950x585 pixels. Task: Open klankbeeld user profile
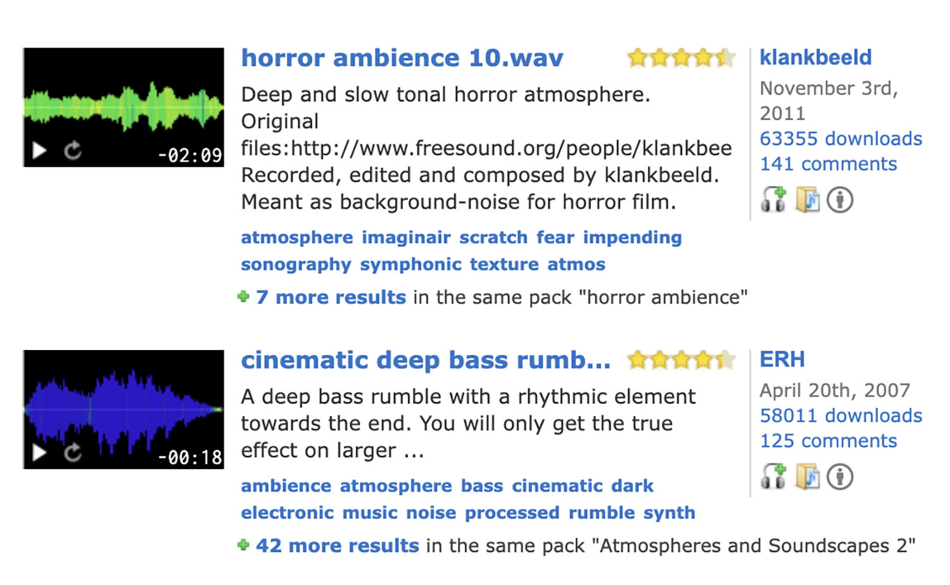point(815,58)
